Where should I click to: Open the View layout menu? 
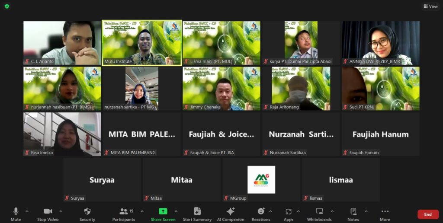[x=430, y=6]
